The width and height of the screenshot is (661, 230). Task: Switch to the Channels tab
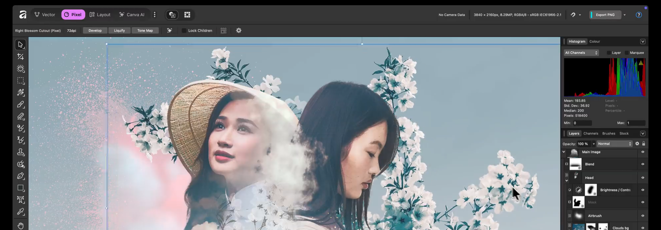point(591,134)
